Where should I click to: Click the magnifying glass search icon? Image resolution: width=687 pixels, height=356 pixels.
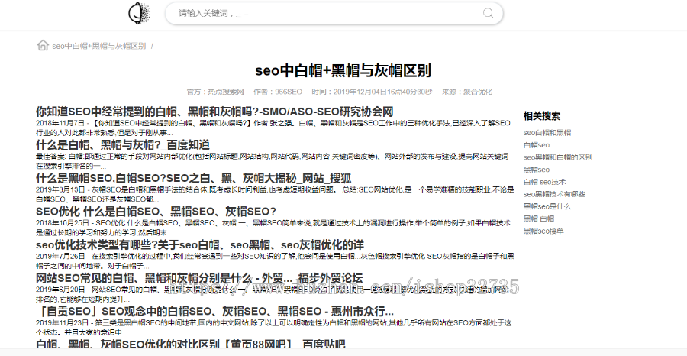tap(488, 13)
